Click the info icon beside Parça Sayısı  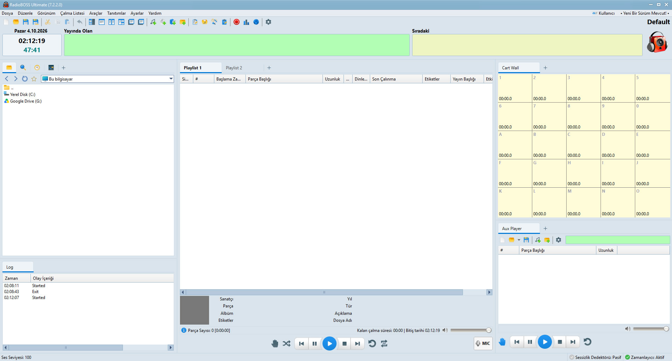(183, 330)
